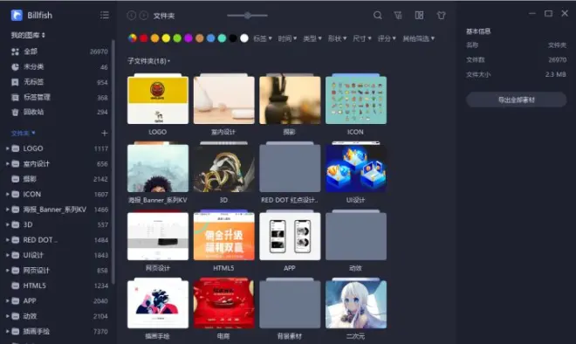Viewport: 576px width, 344px height.
Task: Open the skin theme shirt icon
Action: pyautogui.click(x=441, y=16)
